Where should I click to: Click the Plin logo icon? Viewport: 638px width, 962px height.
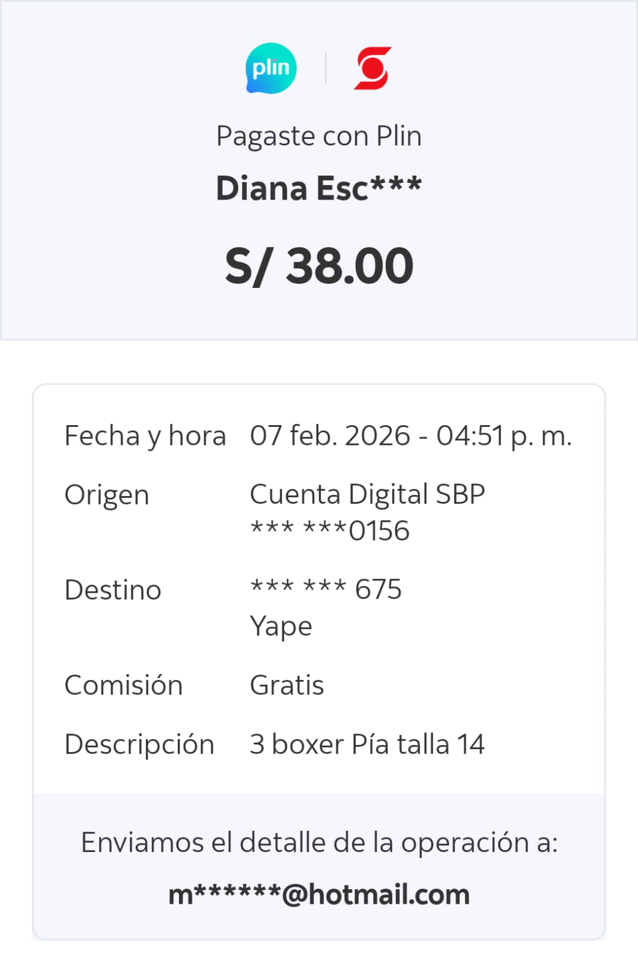[x=271, y=68]
